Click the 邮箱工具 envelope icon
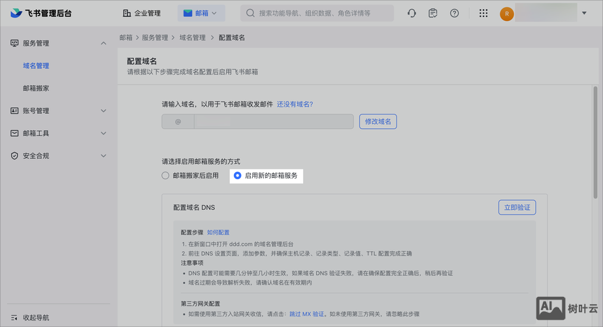Viewport: 603px width, 327px height. point(14,133)
